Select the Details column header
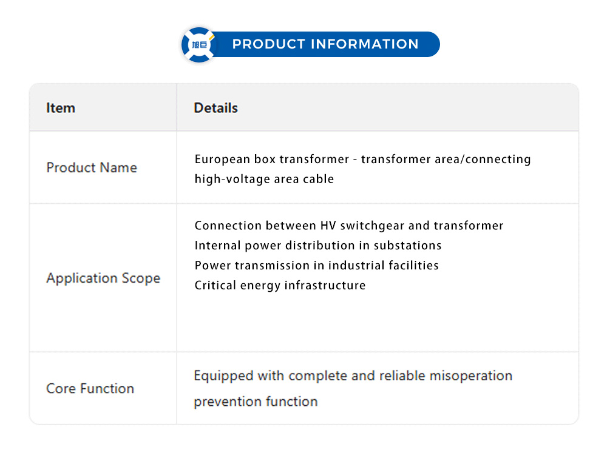This screenshot has width=607, height=461. click(215, 108)
